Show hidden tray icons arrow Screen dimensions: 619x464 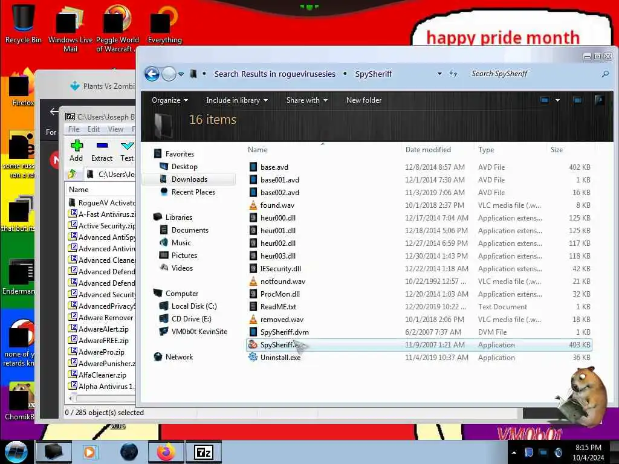[x=514, y=453]
